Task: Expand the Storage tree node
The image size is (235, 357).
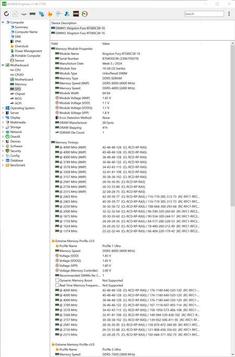Action: 3,127
